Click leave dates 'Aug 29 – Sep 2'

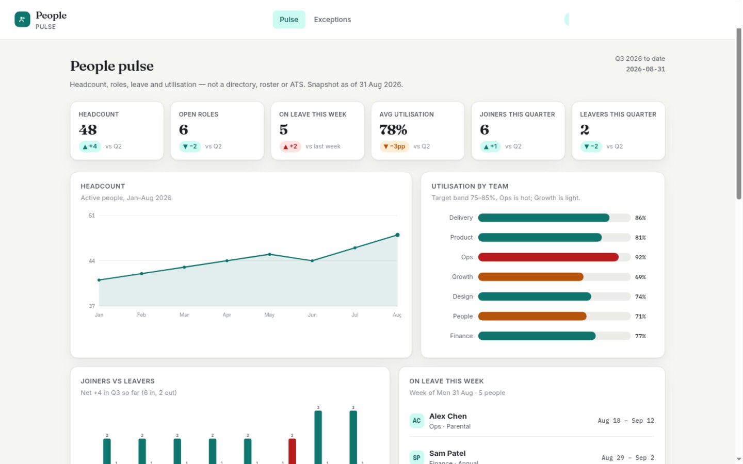coord(628,458)
